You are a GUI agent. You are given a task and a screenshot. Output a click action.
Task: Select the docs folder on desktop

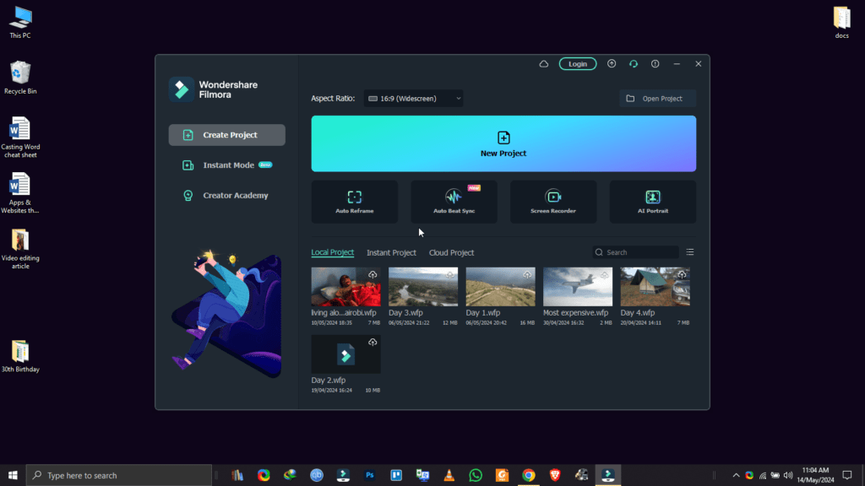click(x=842, y=23)
